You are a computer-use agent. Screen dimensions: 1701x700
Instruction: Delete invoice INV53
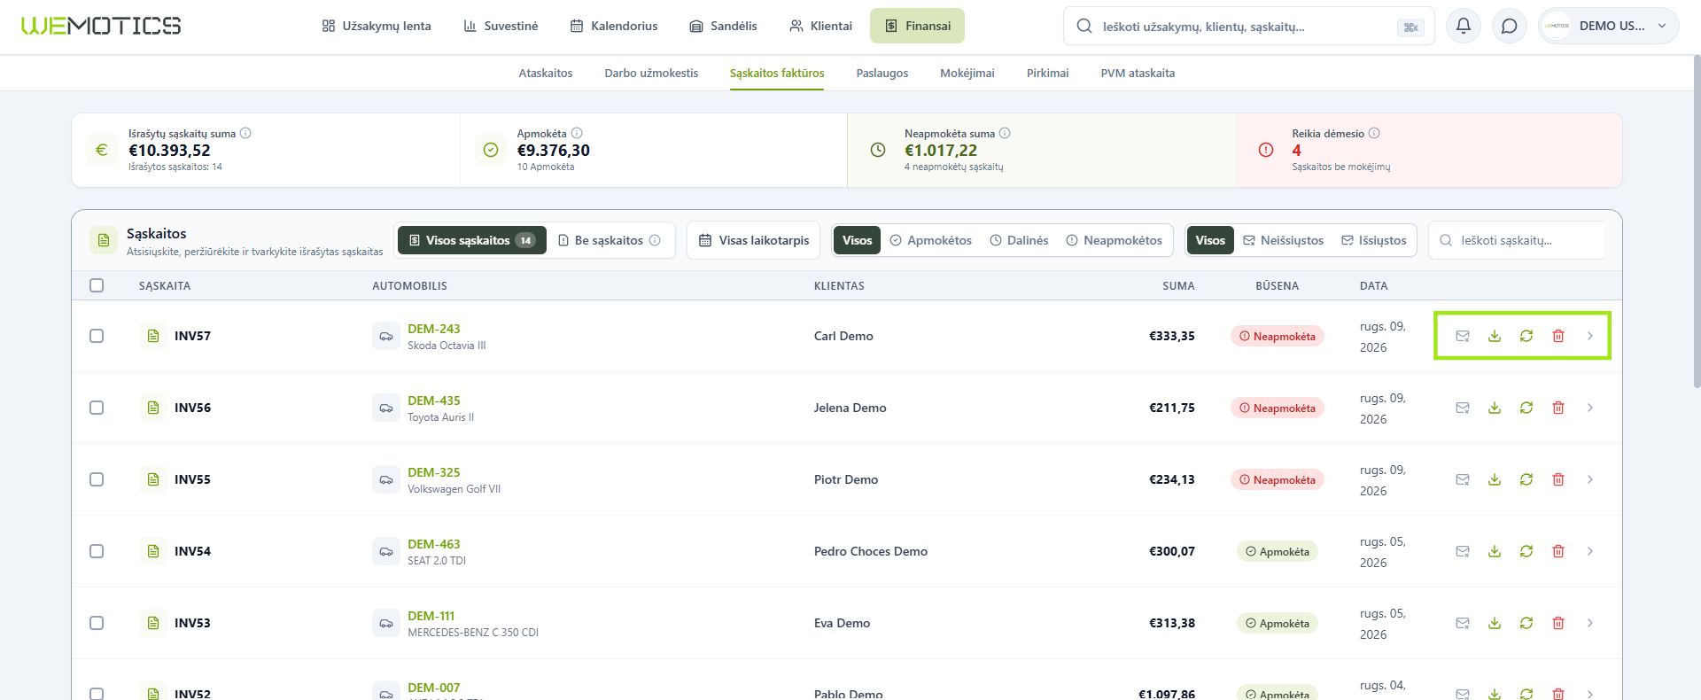point(1558,623)
